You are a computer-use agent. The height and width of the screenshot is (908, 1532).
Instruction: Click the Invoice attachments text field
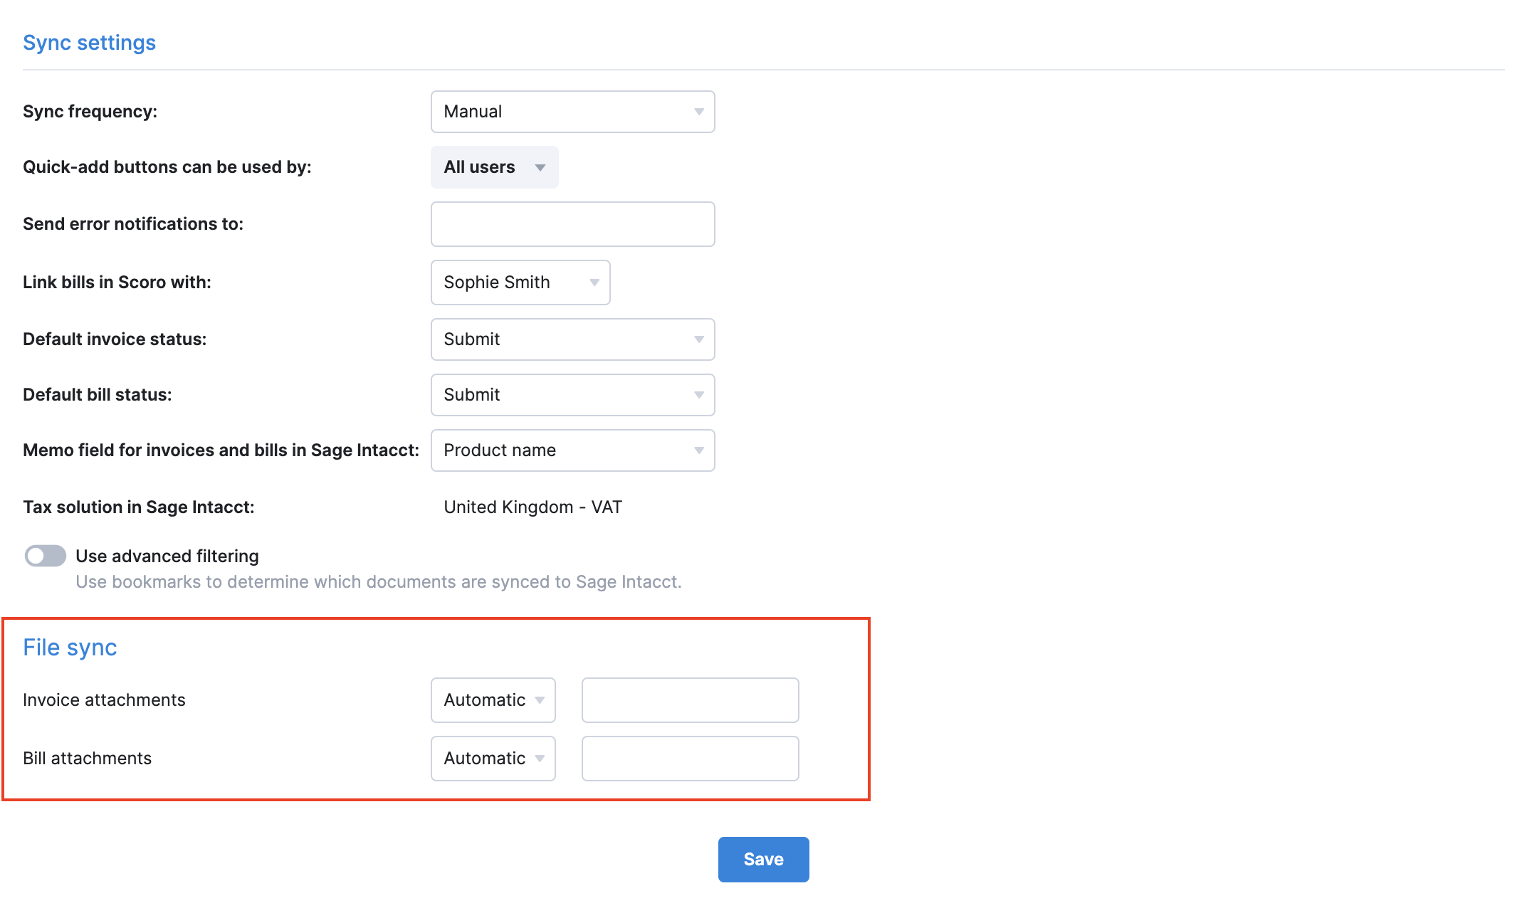coord(689,700)
